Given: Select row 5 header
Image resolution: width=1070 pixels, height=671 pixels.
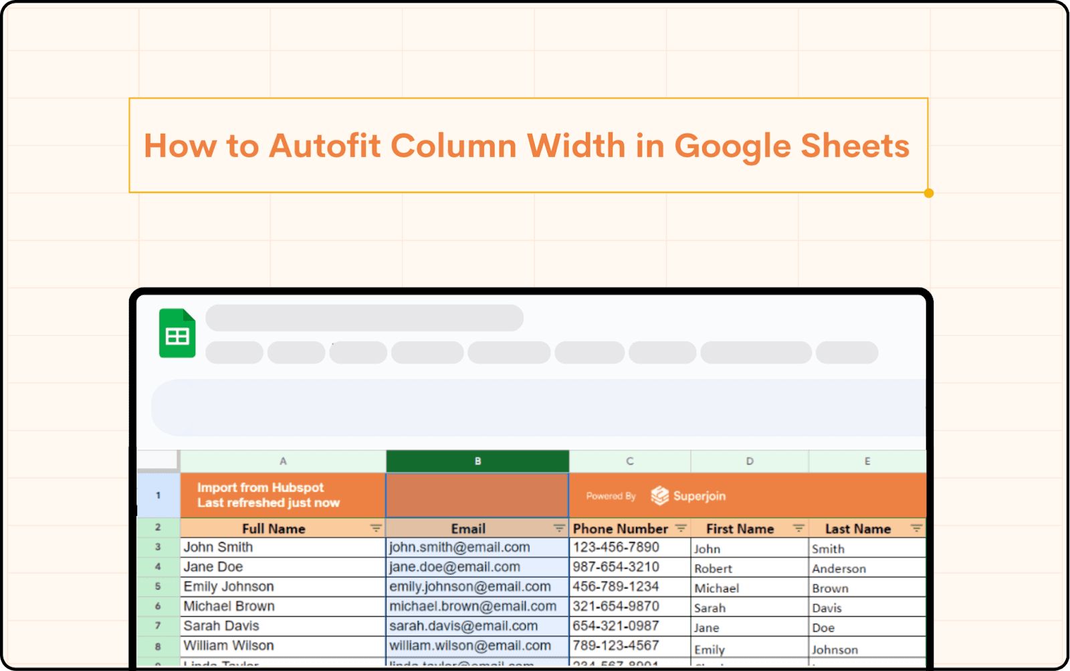Looking at the screenshot, I should [x=158, y=587].
